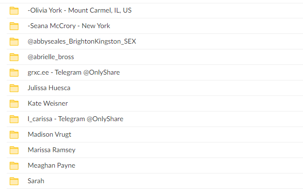Image resolution: width=303 pixels, height=189 pixels.
Task: Click the @abrielle_bross folder name
Action: click(x=51, y=57)
